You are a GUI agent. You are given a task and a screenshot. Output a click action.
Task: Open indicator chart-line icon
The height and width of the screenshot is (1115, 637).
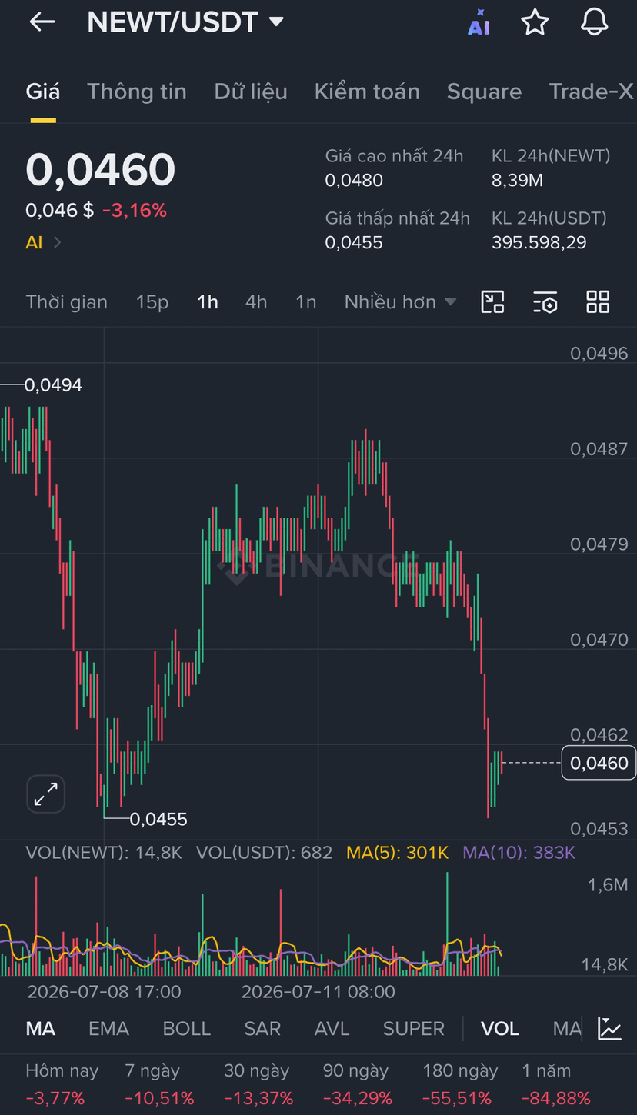(610, 1028)
